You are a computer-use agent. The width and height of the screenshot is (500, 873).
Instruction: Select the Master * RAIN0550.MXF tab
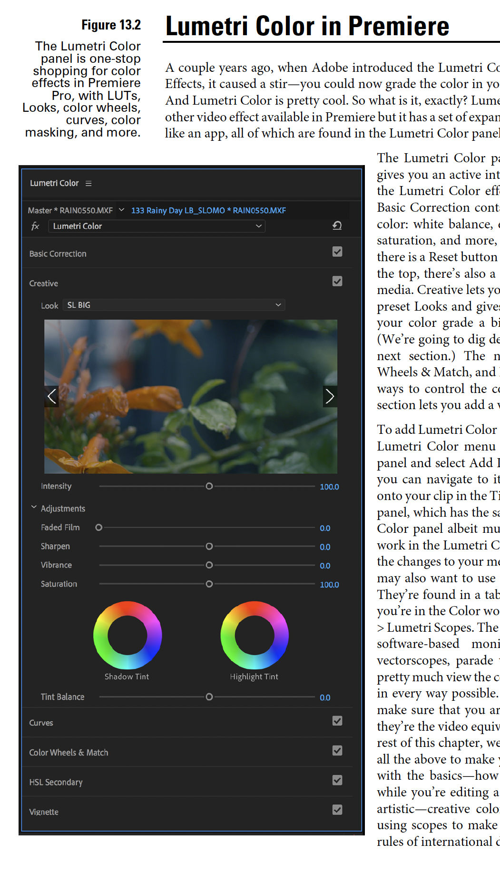click(70, 210)
